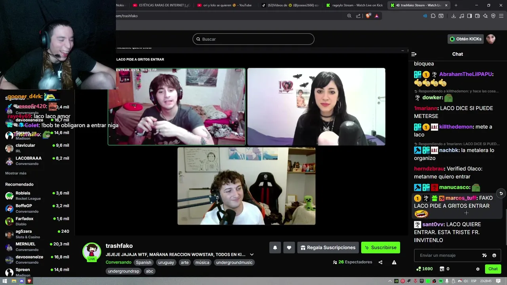
Task: Open File Explorer from the taskbar
Action: coord(13,281)
